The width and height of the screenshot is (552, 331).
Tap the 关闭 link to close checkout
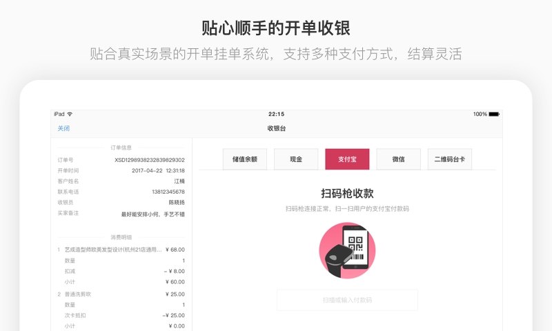tap(63, 129)
